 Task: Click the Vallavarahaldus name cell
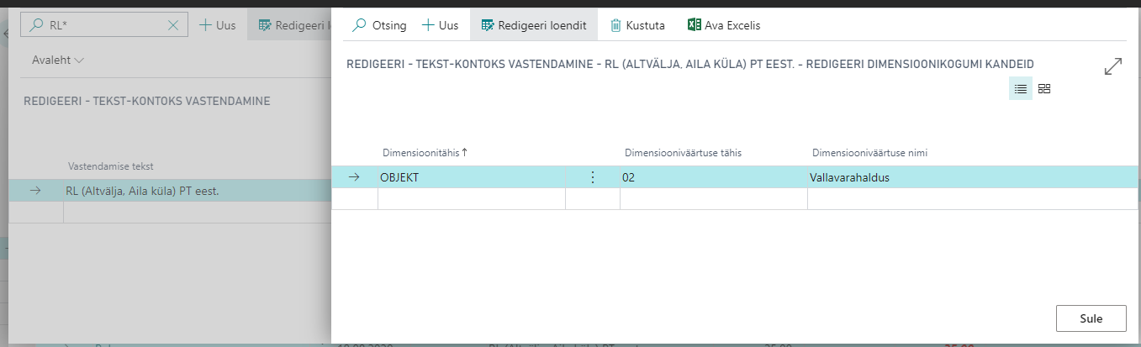(x=967, y=177)
